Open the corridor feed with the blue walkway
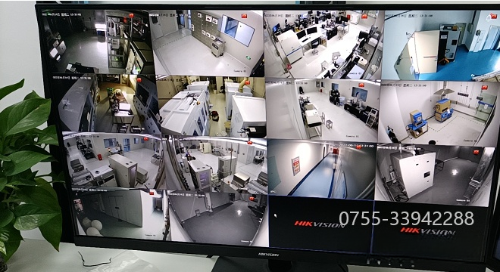This screenshot has height=272, width=500. coord(322,169)
